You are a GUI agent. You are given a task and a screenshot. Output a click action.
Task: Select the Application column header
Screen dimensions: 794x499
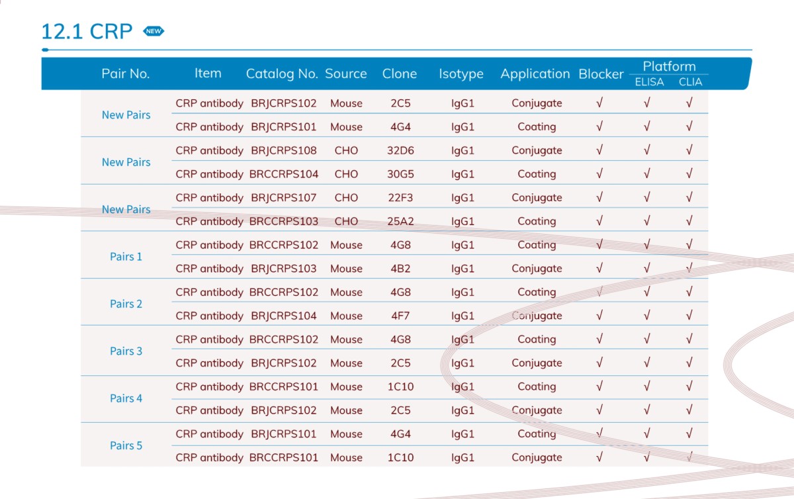[x=535, y=74]
